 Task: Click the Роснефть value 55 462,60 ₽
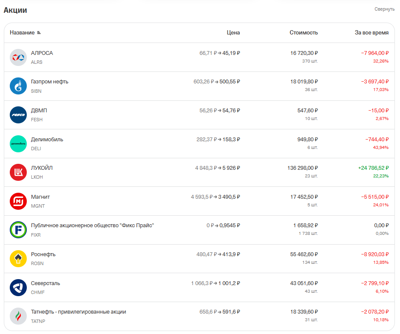click(304, 254)
